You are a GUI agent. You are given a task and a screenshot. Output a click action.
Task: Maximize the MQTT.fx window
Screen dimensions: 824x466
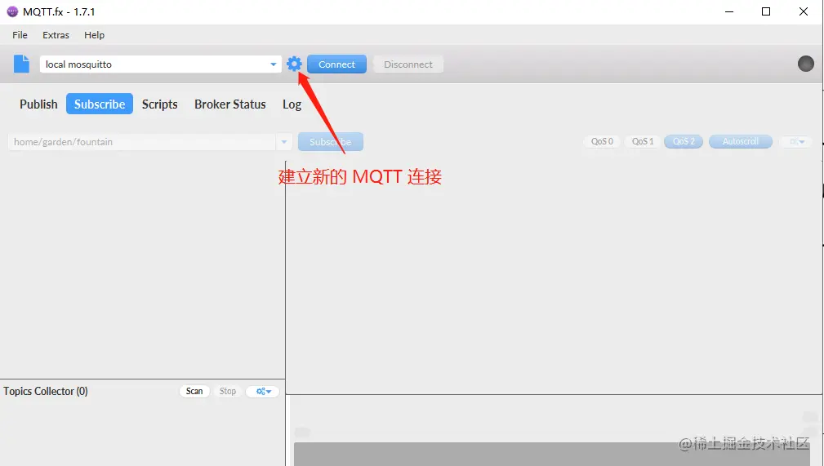coord(766,11)
